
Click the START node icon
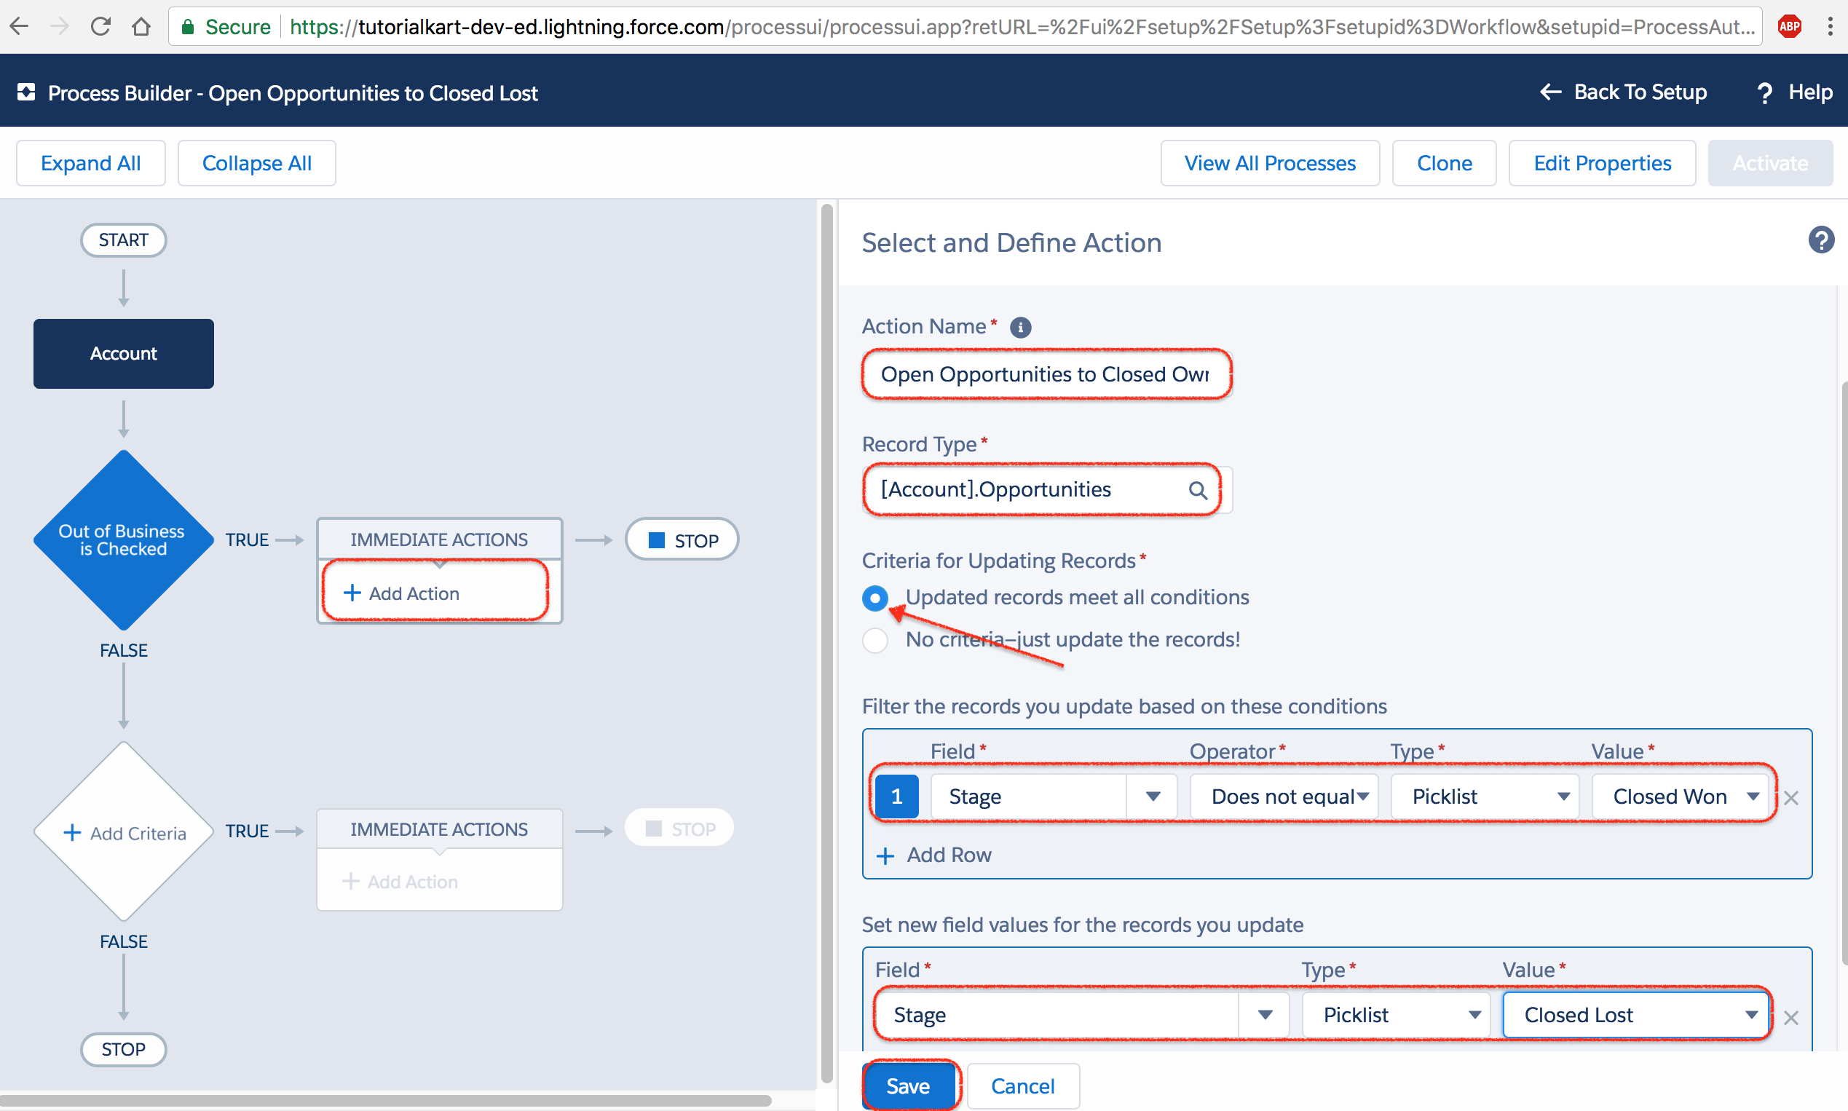tap(123, 239)
